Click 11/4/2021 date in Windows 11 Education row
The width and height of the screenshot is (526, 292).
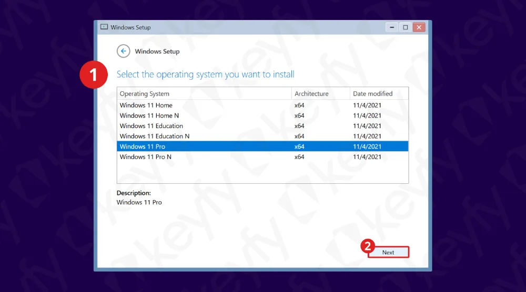point(367,126)
